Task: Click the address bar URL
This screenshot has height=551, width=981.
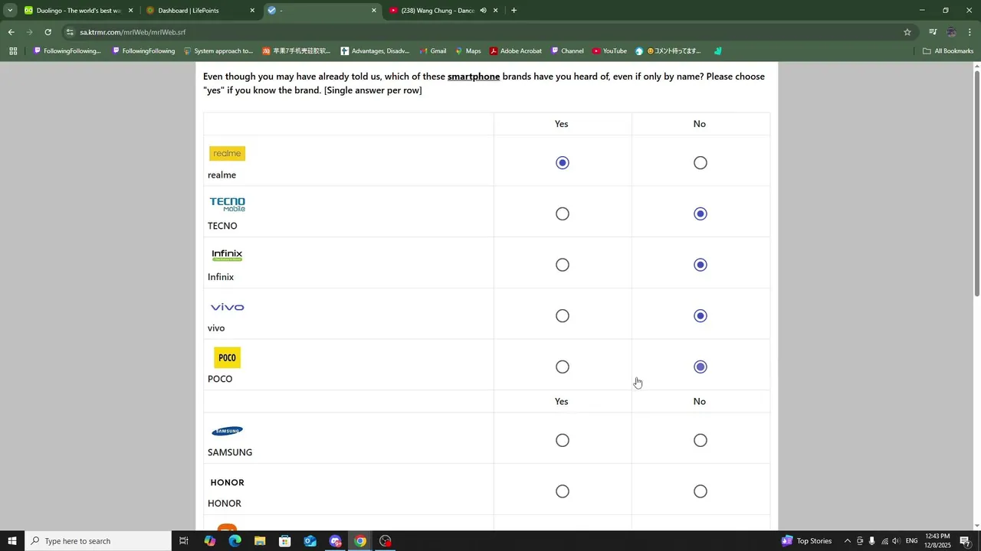Action: [133, 32]
